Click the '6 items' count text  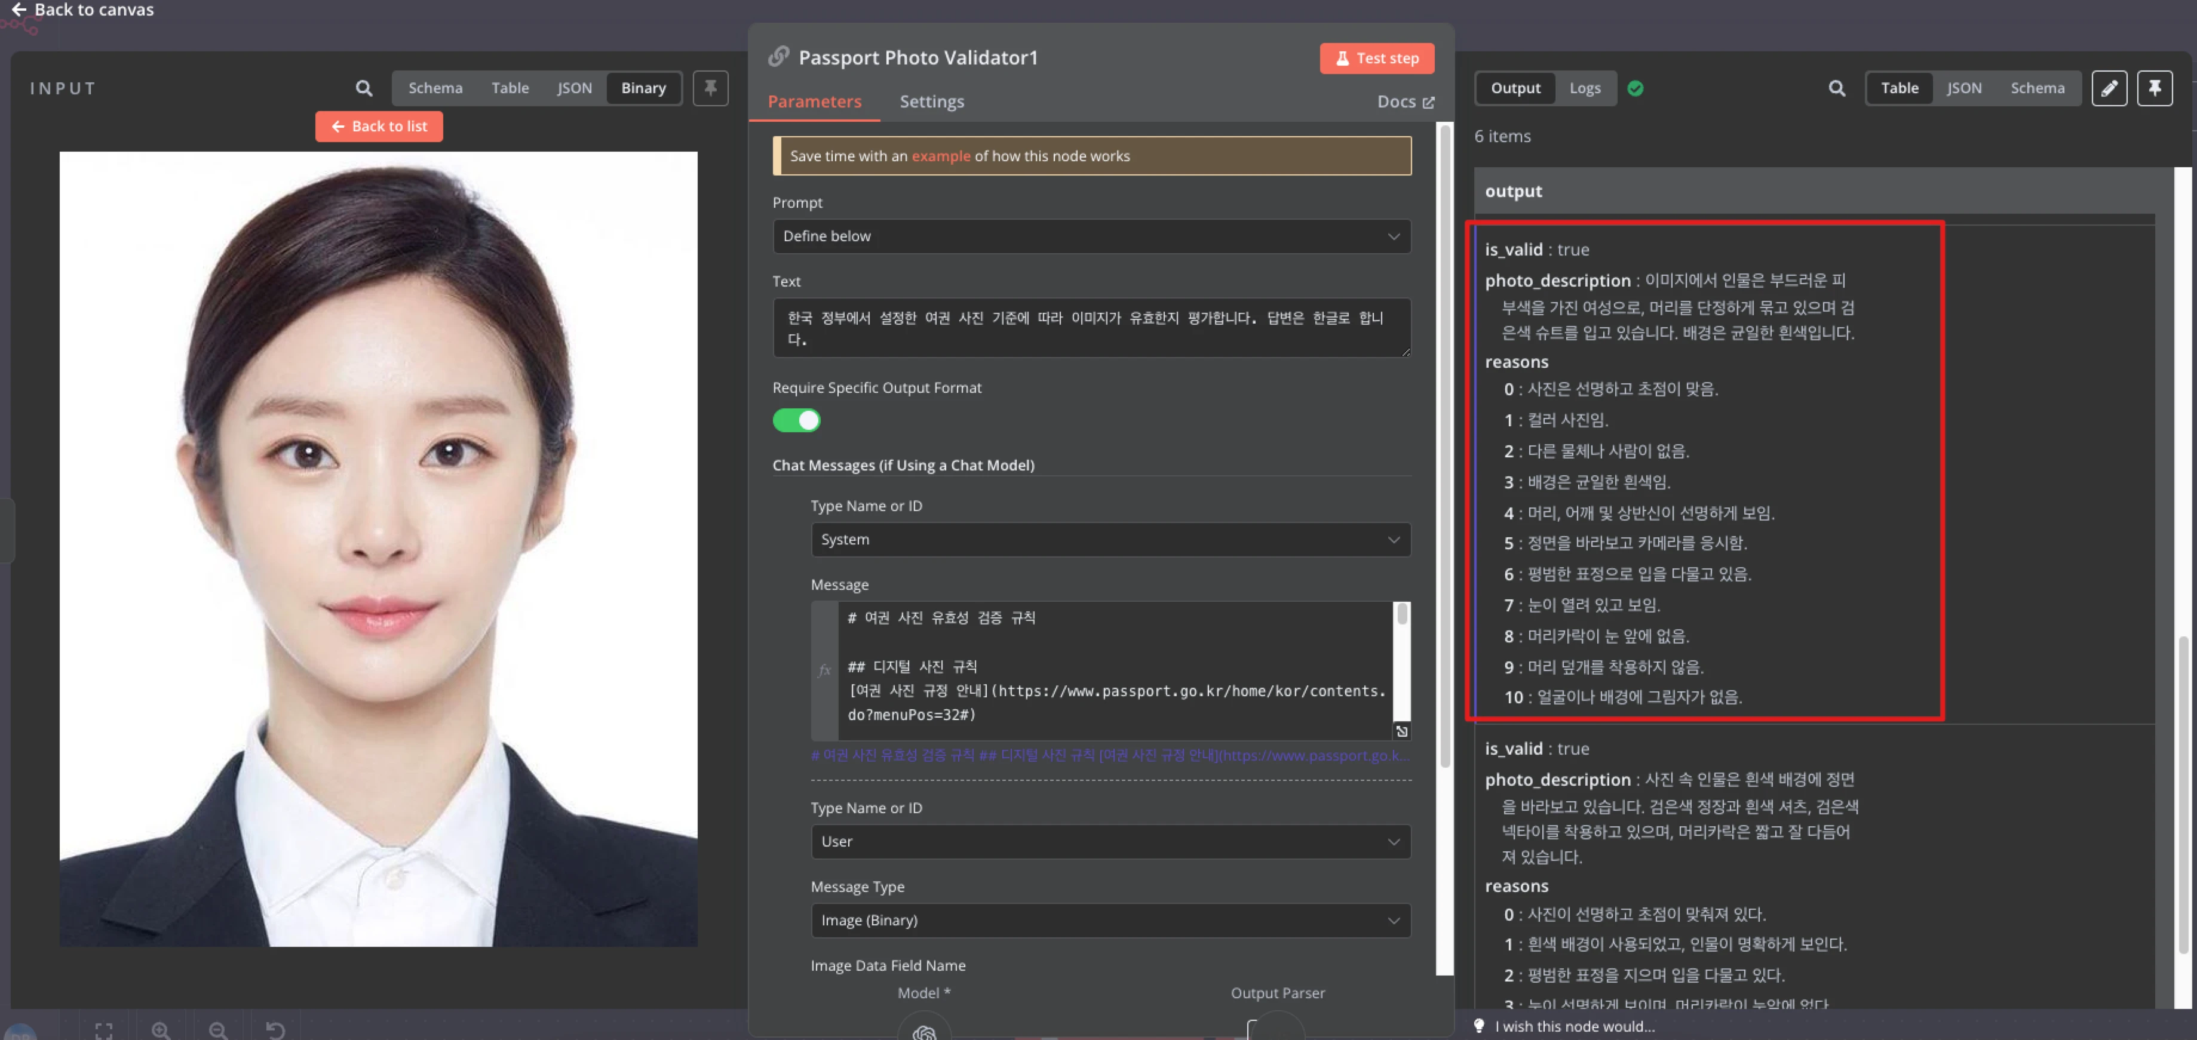click(1502, 136)
